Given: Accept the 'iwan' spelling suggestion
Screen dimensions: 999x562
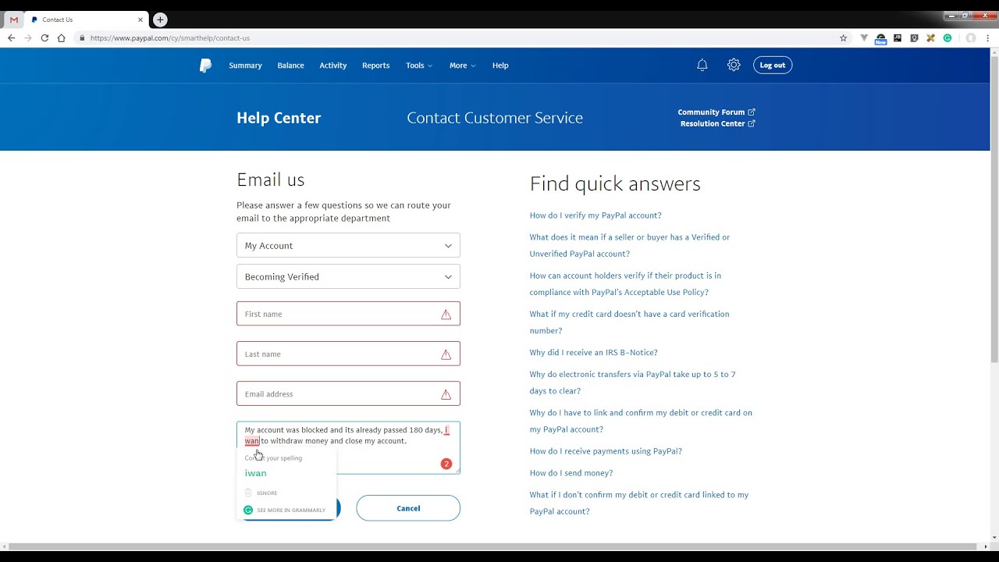Looking at the screenshot, I should (x=256, y=473).
